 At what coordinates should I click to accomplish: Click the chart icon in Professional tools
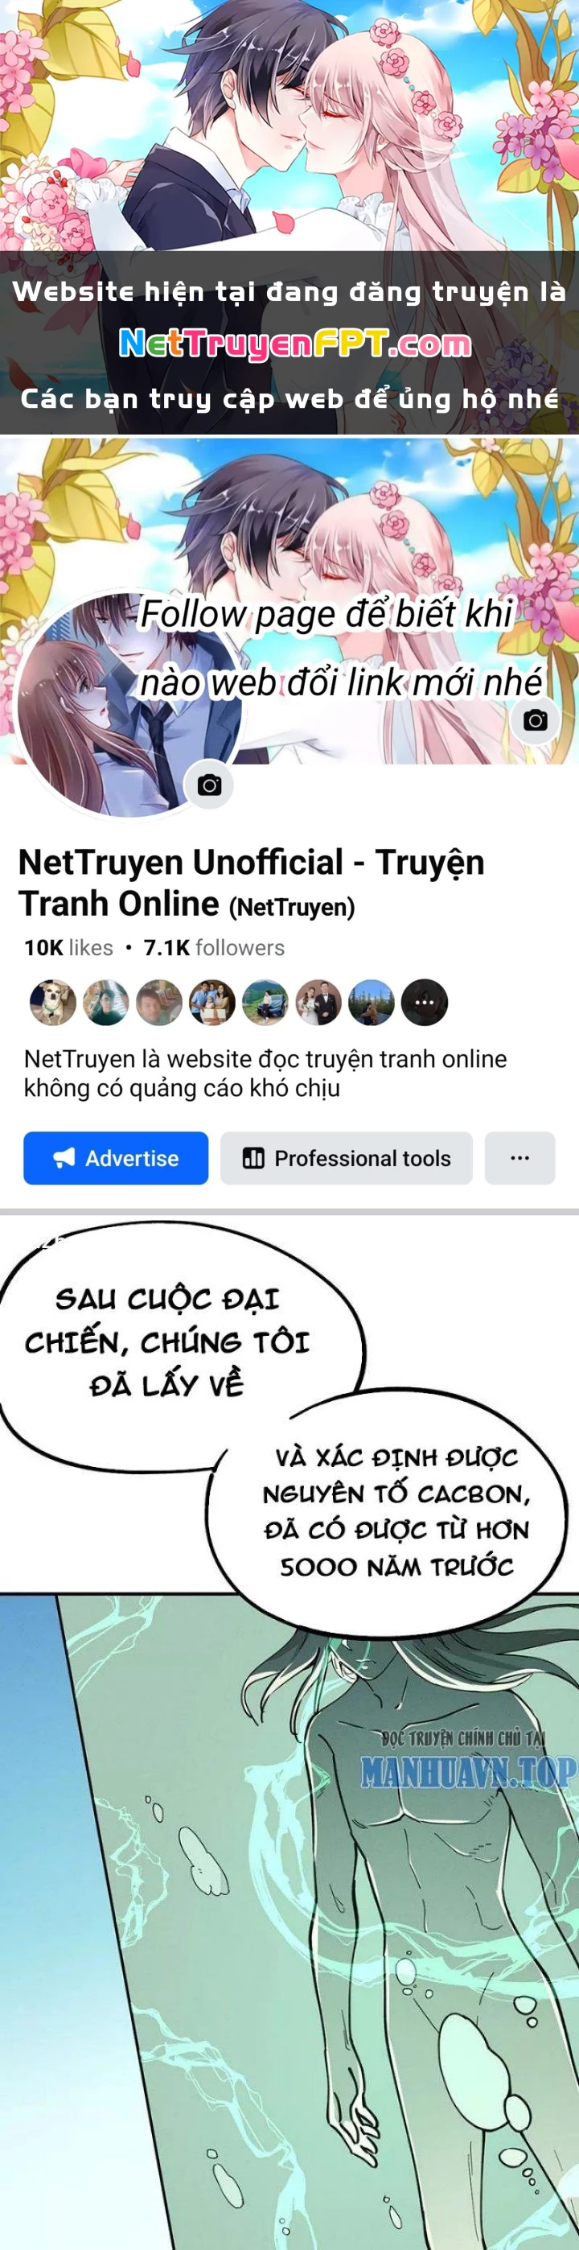[253, 1158]
